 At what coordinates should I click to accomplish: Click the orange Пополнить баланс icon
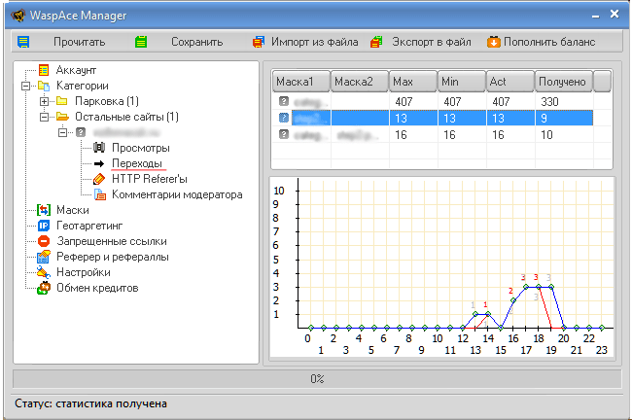[x=493, y=42]
